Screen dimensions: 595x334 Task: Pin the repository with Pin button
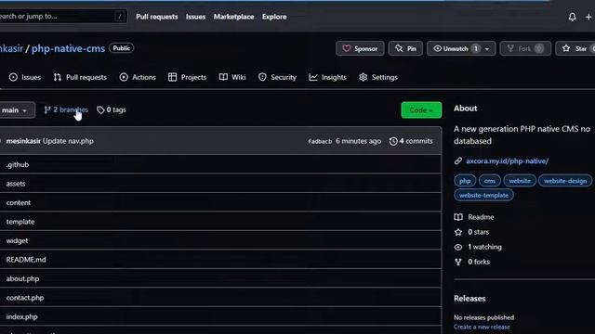pyautogui.click(x=405, y=48)
